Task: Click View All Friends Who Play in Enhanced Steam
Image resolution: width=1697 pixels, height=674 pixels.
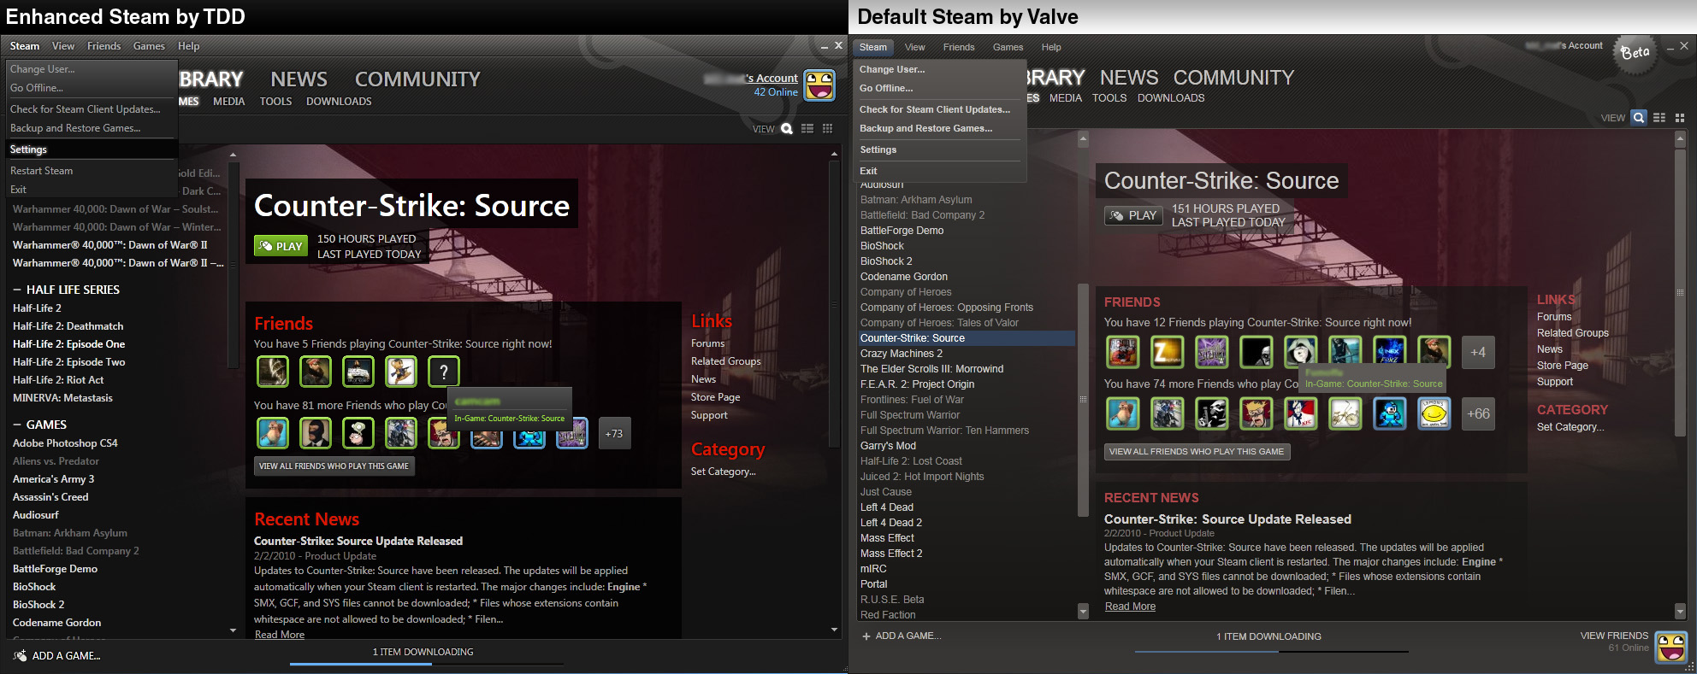Action: (334, 466)
